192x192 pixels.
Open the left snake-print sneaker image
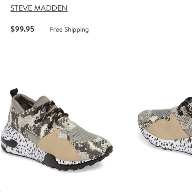57,130
